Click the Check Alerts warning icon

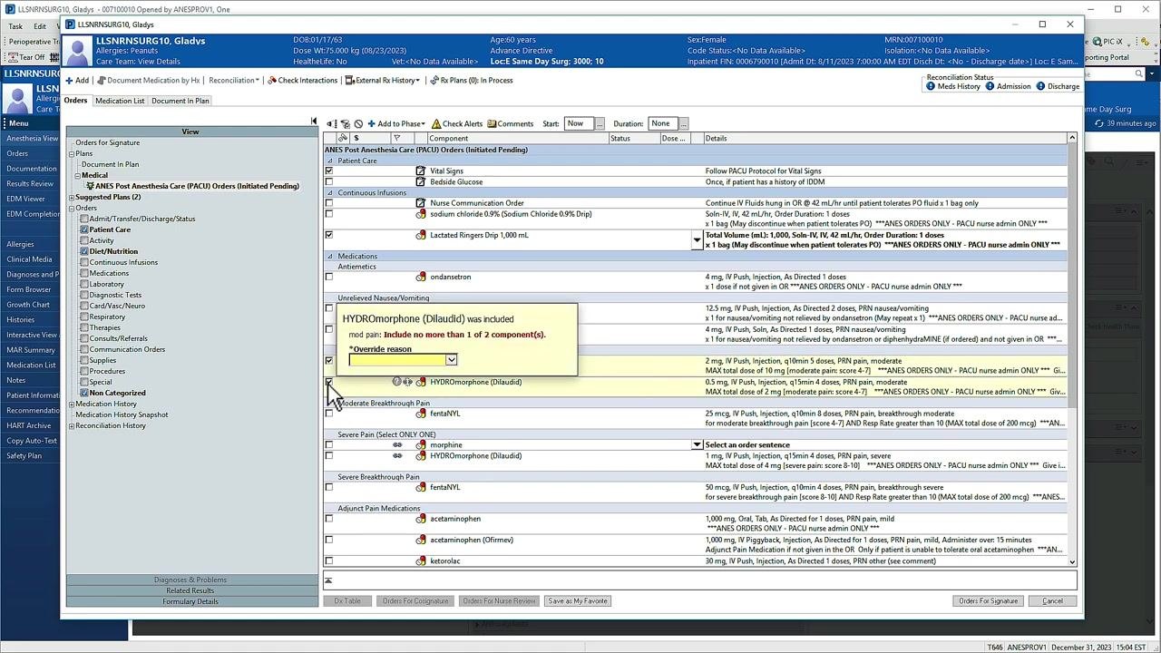(x=436, y=124)
